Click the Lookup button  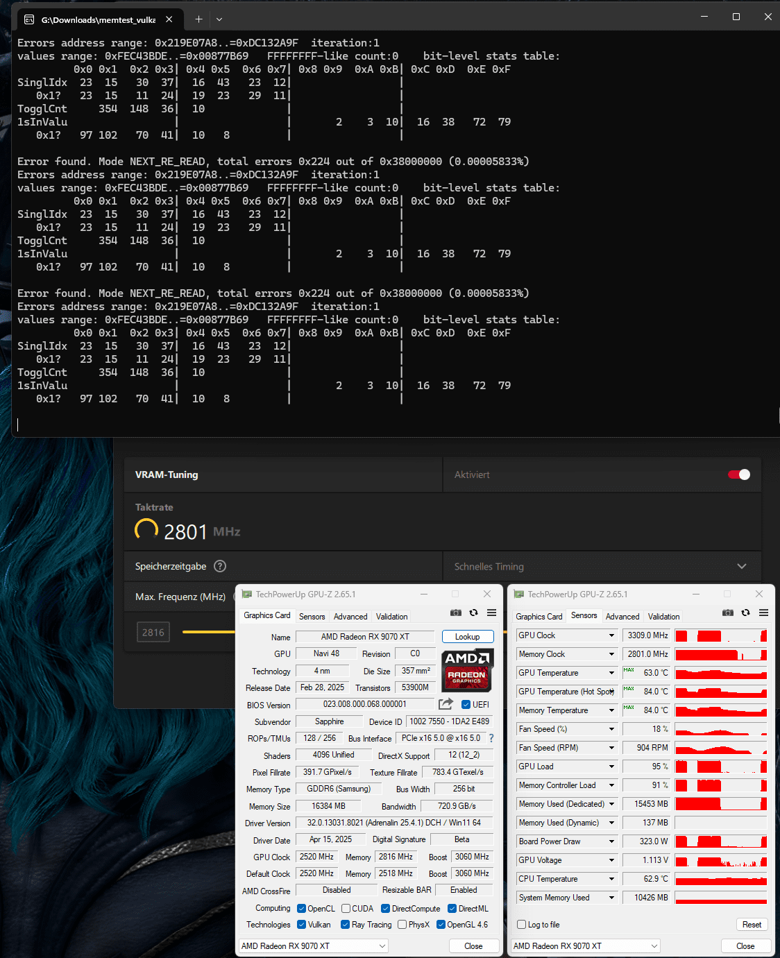point(468,636)
